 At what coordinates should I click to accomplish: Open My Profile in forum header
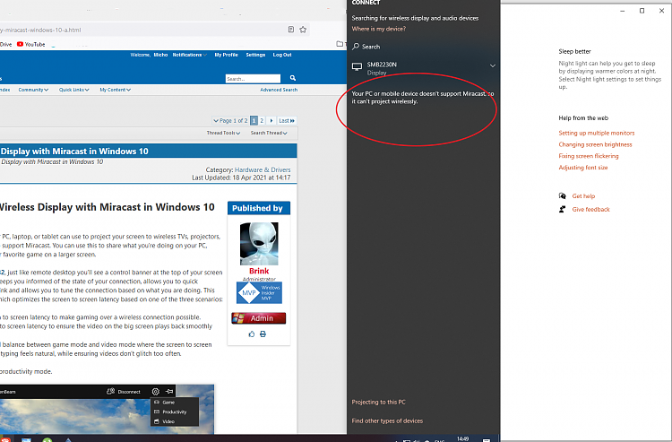[x=227, y=55]
